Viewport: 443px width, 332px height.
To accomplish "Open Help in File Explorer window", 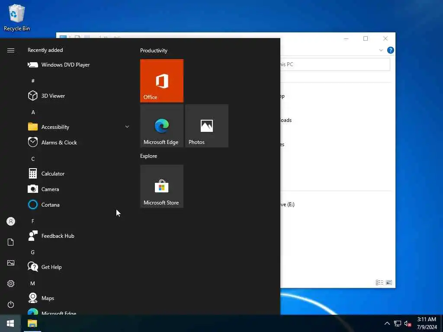I will pos(391,50).
